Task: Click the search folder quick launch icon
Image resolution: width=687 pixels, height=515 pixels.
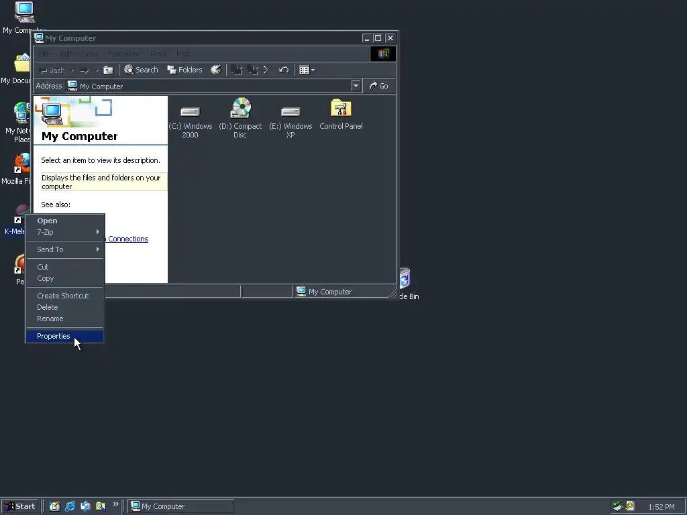Action: [101, 506]
